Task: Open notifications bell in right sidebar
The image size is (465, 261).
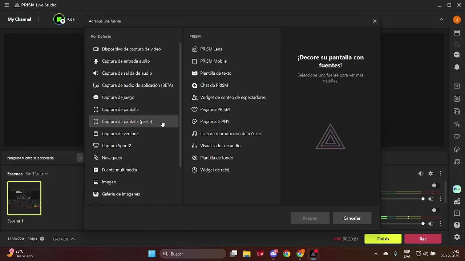Action: click(x=457, y=67)
